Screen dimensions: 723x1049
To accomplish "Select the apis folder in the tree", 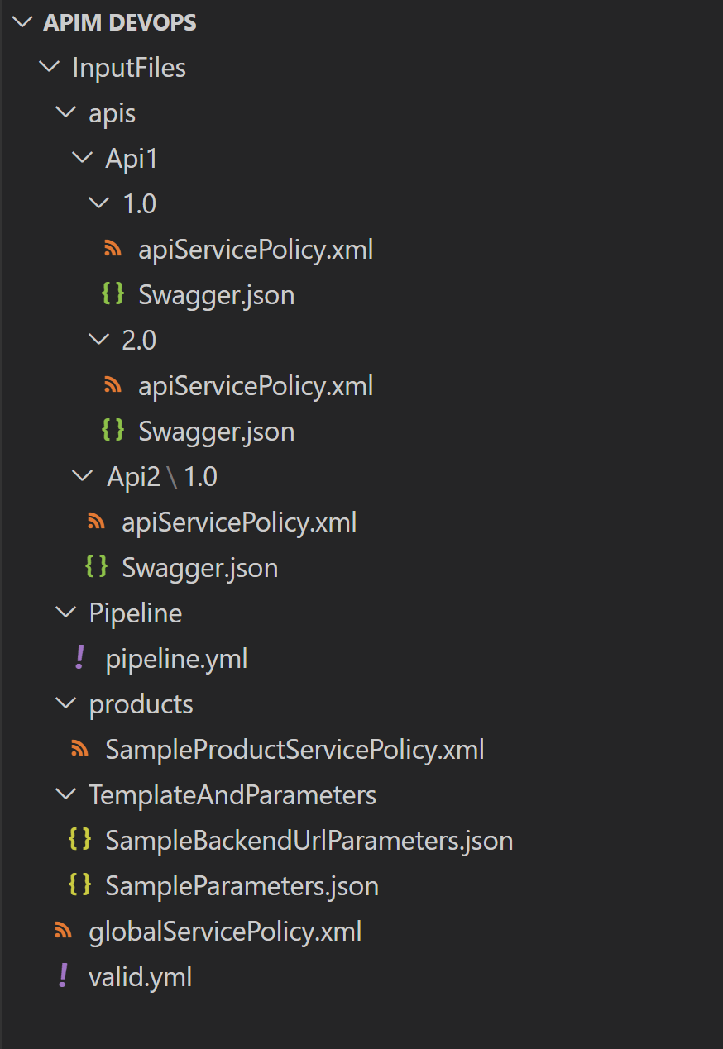I will (x=112, y=112).
